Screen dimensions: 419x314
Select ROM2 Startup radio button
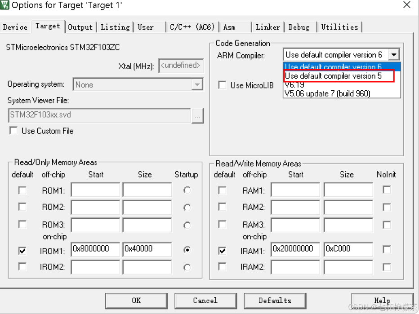tap(187, 208)
